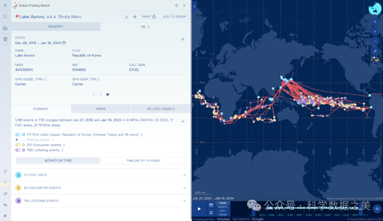Open the calendar icon beside date range

(64, 43)
